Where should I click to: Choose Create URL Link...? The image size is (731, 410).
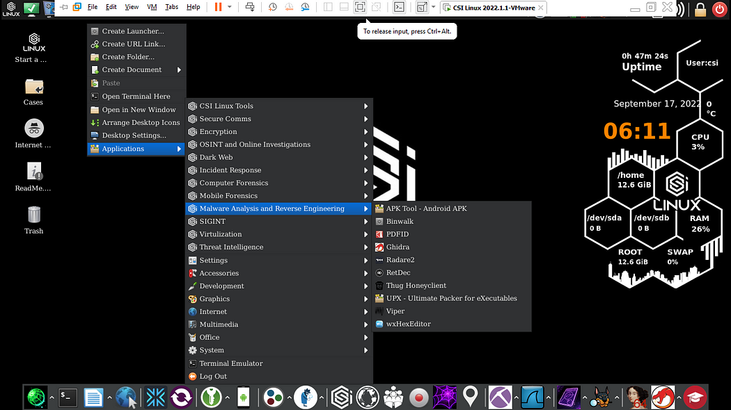136,44
